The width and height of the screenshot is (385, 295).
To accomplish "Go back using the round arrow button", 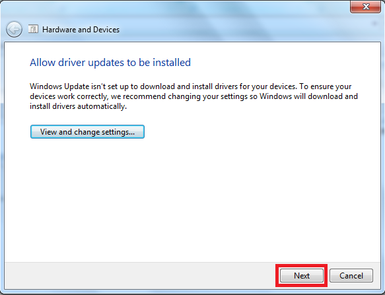I will coord(14,30).
